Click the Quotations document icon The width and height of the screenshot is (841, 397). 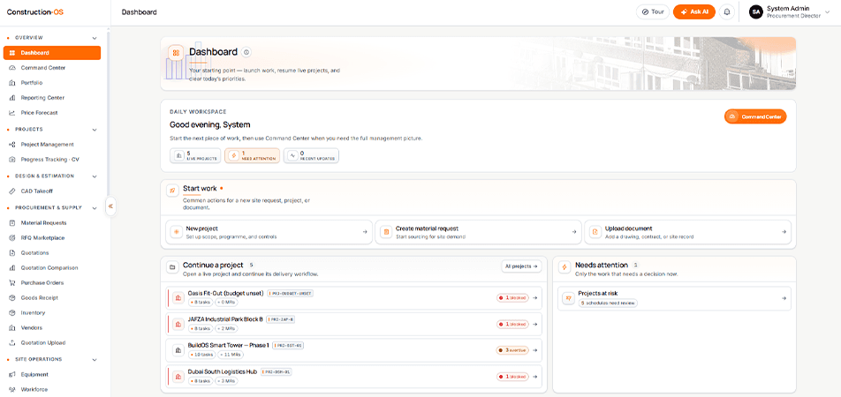tap(12, 253)
